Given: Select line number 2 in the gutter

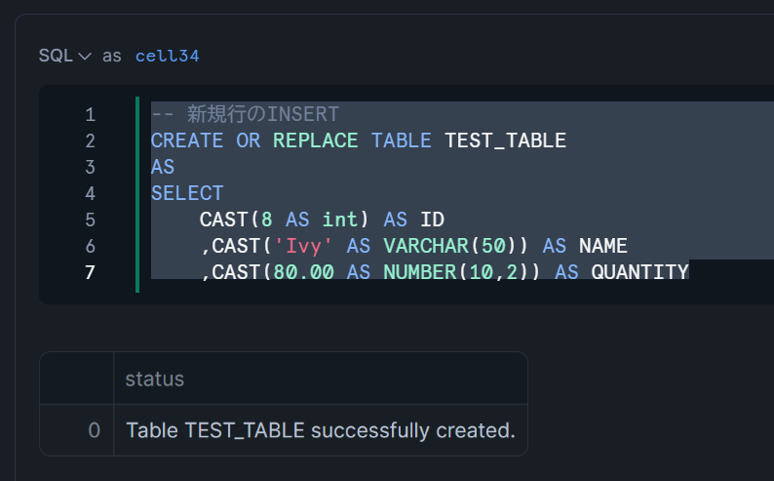Looking at the screenshot, I should tap(90, 140).
